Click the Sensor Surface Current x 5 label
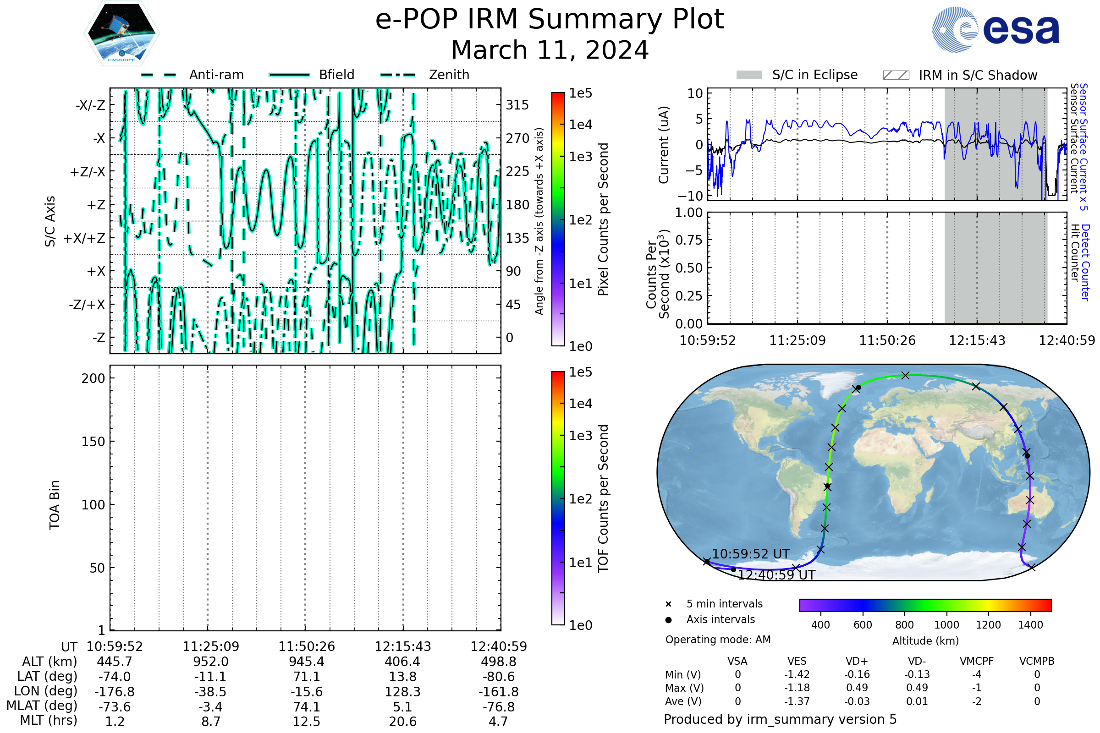The height and width of the screenshot is (733, 1100). coord(1083,147)
